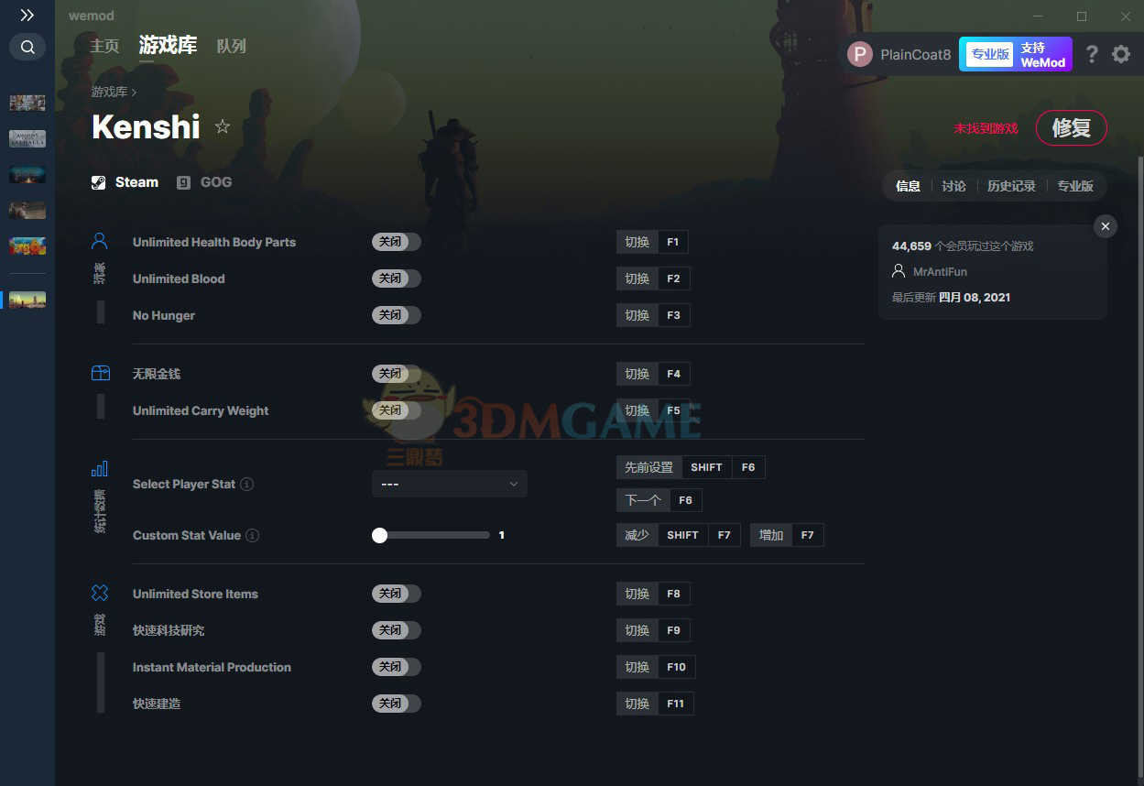Toggle Unlimited Health Body Parts switch
Screen dimensions: 1144x786
point(397,242)
